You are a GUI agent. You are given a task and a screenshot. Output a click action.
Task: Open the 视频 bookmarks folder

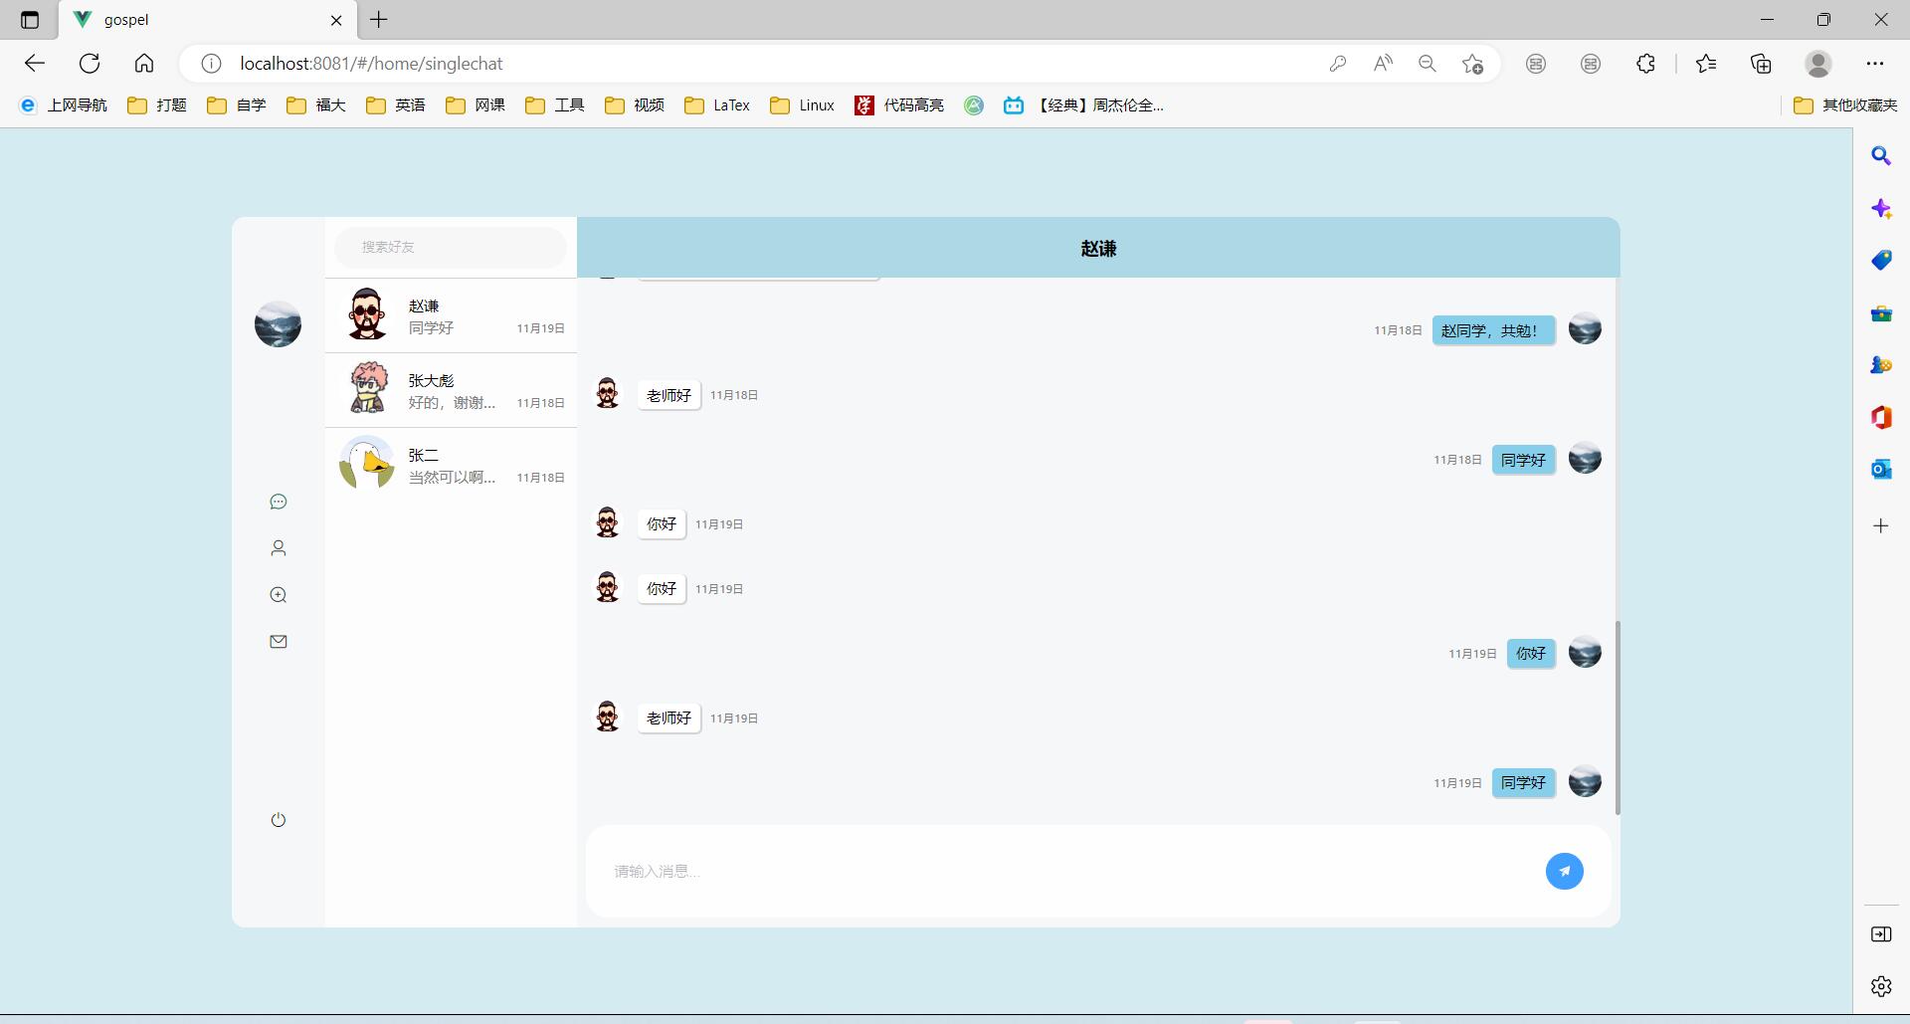(x=635, y=105)
